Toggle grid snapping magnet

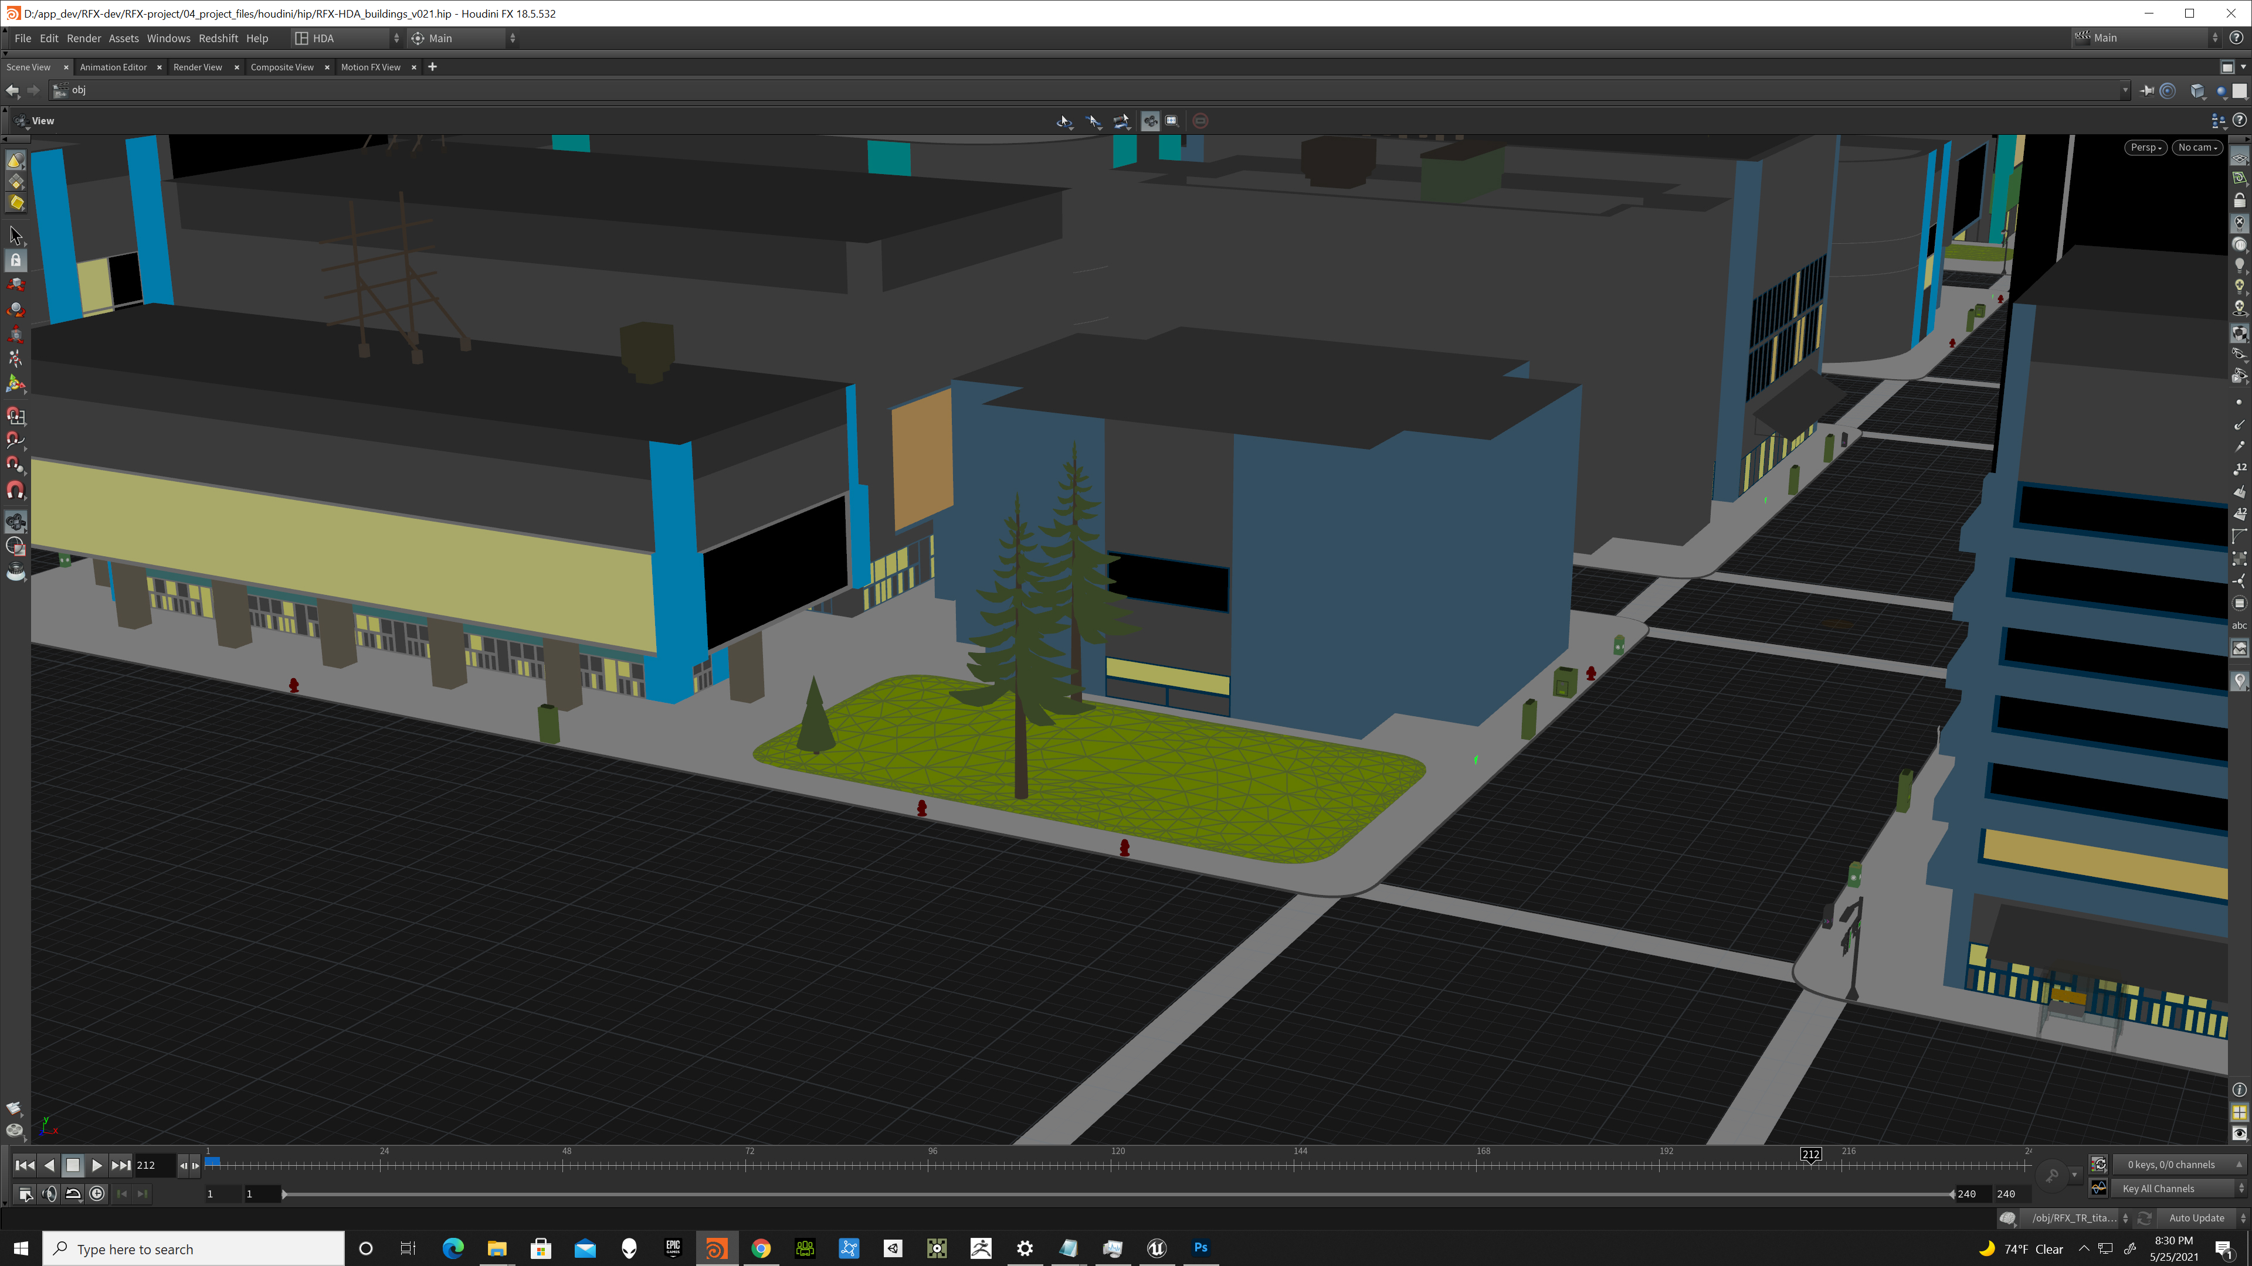tap(16, 416)
